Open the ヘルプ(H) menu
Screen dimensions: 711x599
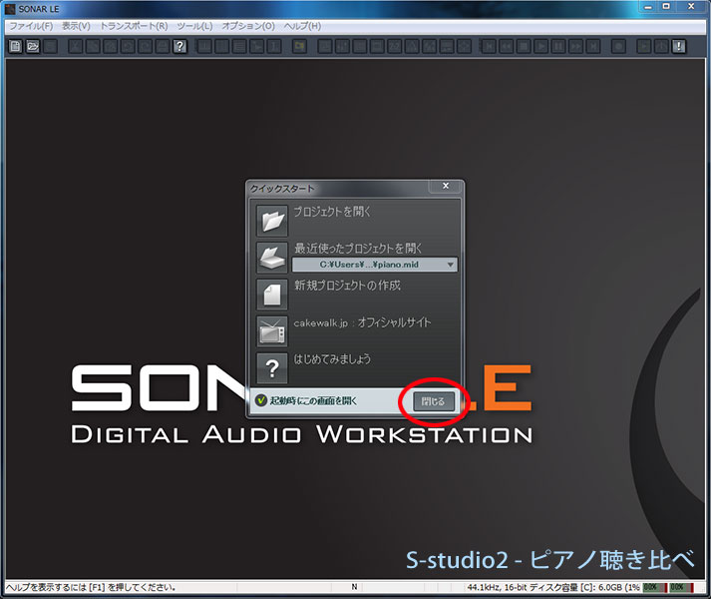[x=302, y=25]
